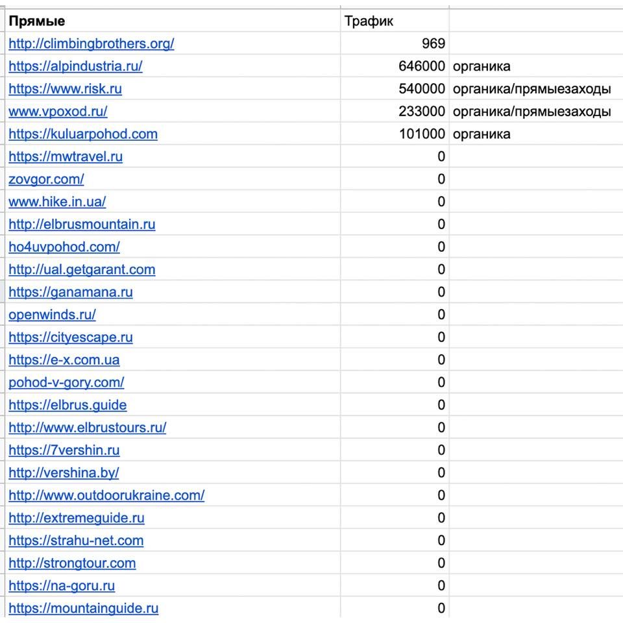Open the kuluarpohod.com link
The width and height of the screenshot is (623, 623).
pyautogui.click(x=83, y=134)
